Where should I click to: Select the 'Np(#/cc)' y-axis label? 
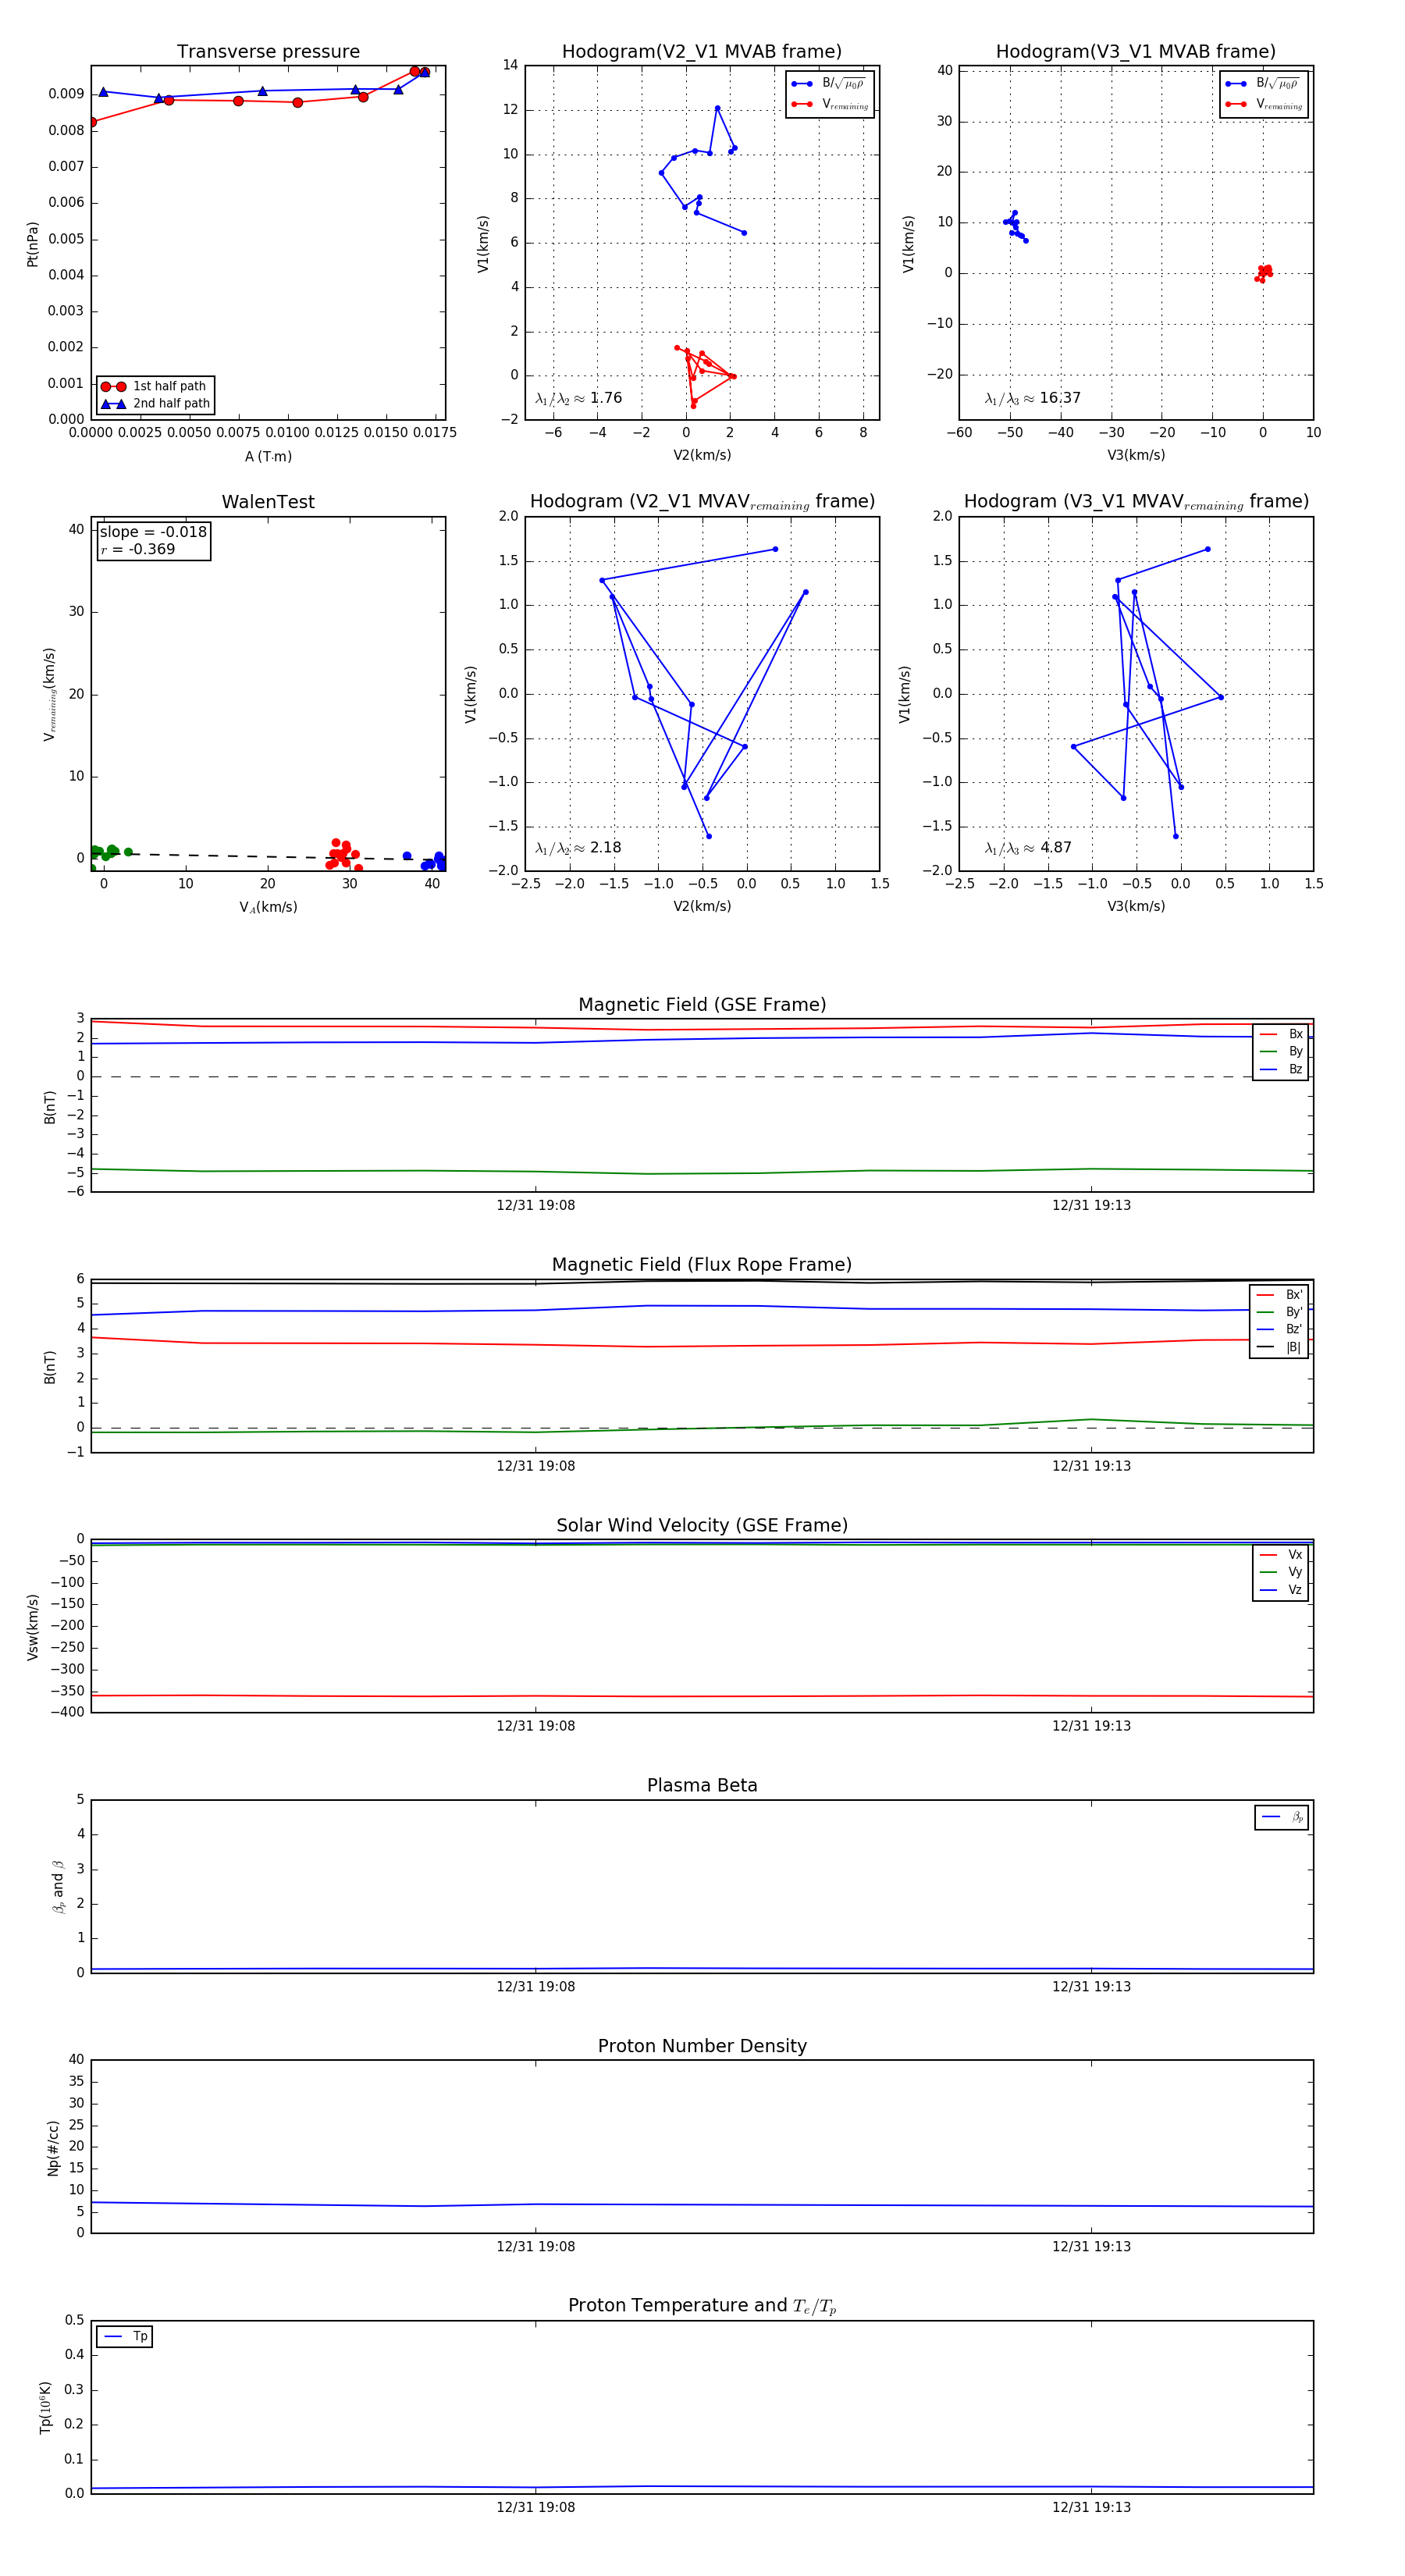coord(53,2148)
